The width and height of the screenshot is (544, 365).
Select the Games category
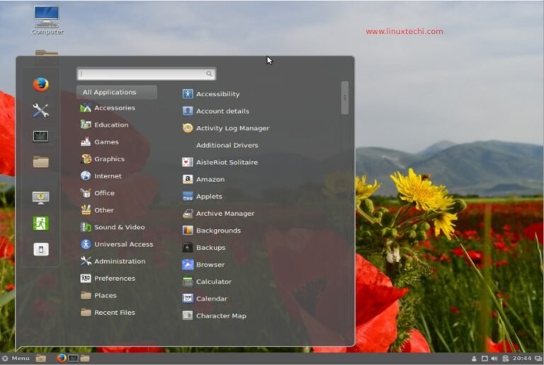point(100,141)
